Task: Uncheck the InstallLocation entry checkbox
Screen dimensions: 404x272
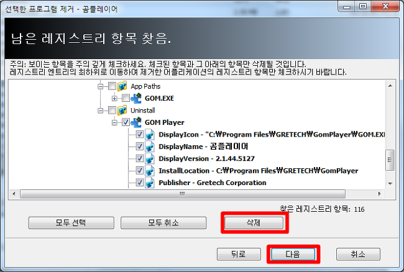Action: (x=139, y=170)
